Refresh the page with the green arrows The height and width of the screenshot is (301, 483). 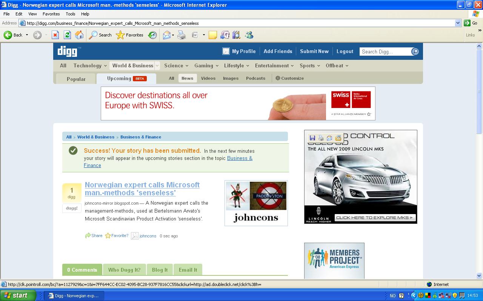(x=67, y=35)
